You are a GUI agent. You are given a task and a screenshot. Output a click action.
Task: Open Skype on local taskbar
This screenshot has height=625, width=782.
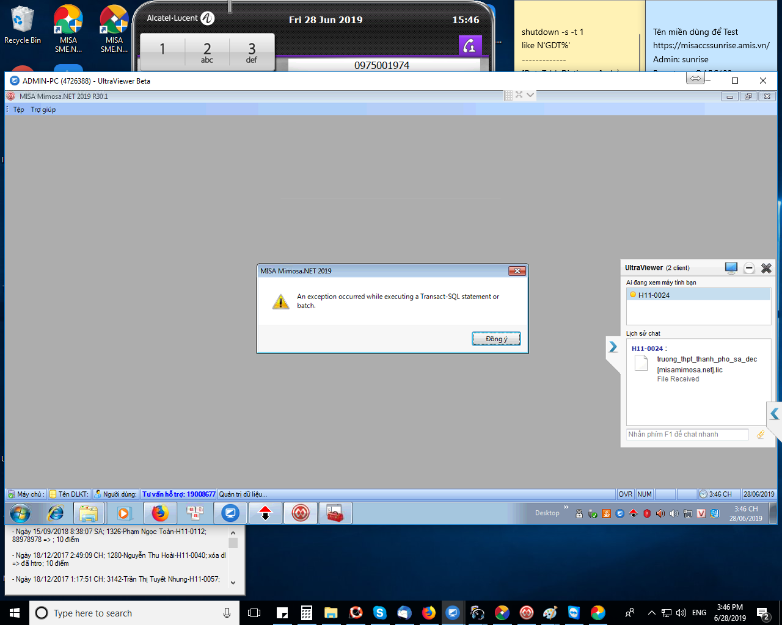pyautogui.click(x=380, y=613)
